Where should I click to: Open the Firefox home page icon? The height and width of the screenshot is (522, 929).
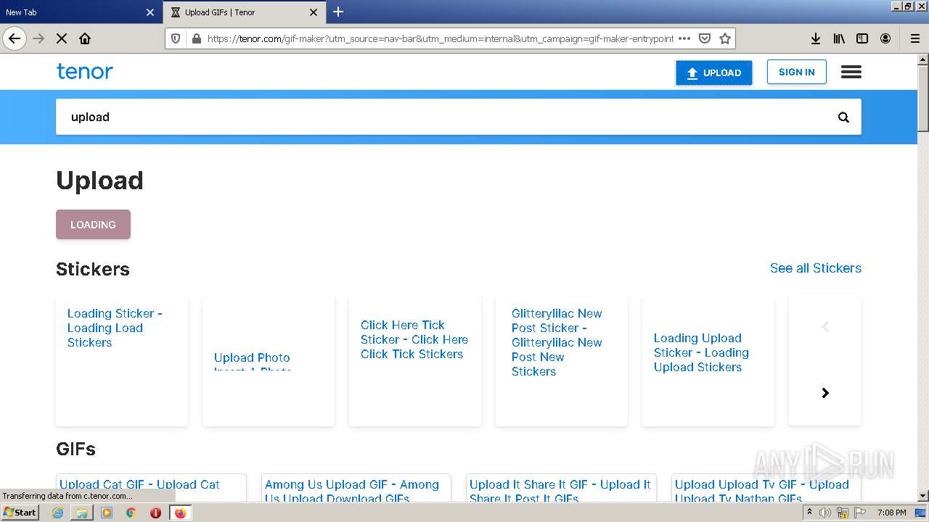pos(85,38)
